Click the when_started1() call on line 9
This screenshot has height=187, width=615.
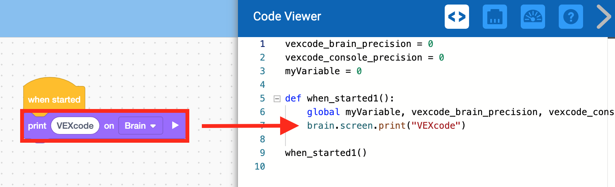326,153
